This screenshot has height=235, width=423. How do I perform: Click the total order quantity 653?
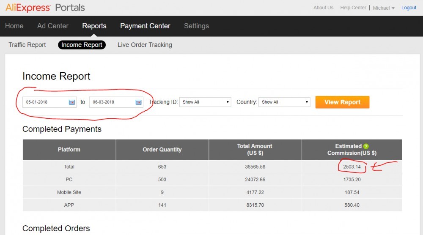tap(162, 167)
